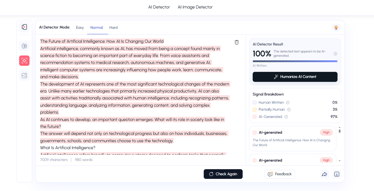Open the Feedback button

pyautogui.click(x=280, y=174)
